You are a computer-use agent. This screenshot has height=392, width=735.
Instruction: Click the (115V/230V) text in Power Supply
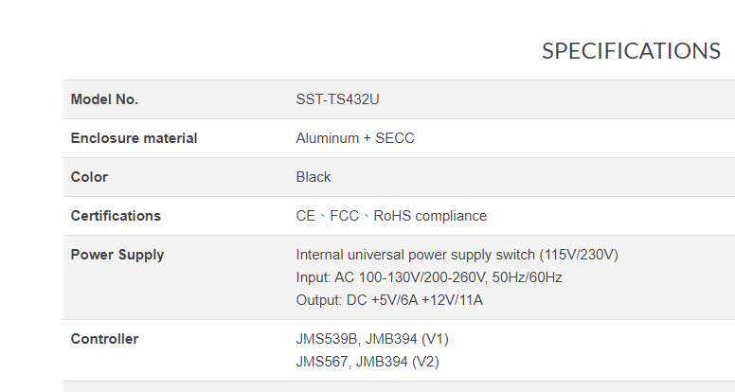[x=579, y=255]
